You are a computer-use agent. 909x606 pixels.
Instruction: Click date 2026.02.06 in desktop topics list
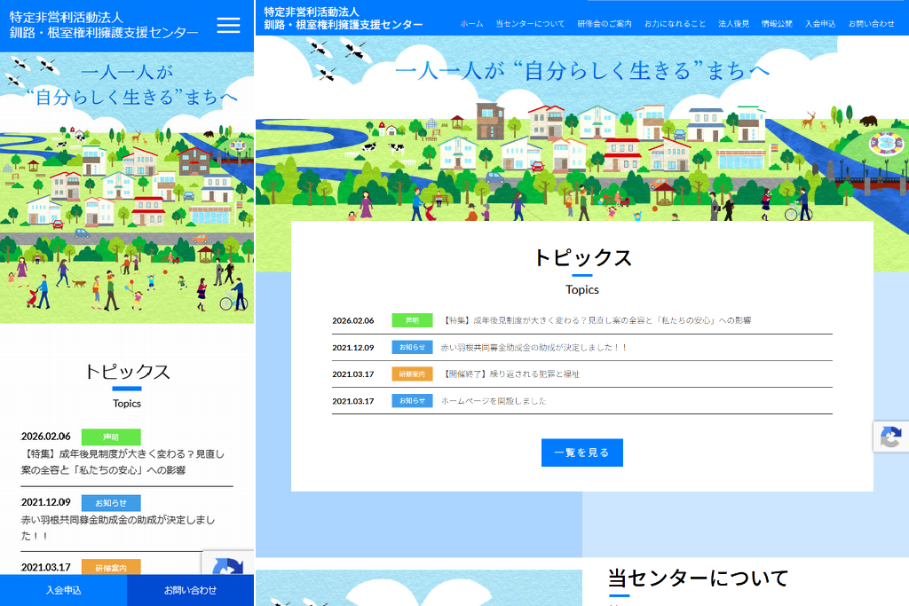[x=353, y=320]
